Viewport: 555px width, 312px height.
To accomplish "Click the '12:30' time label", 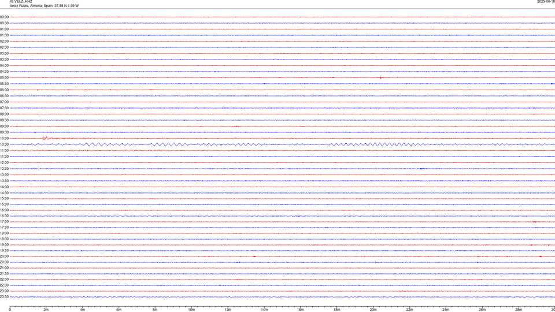I will coord(4,169).
